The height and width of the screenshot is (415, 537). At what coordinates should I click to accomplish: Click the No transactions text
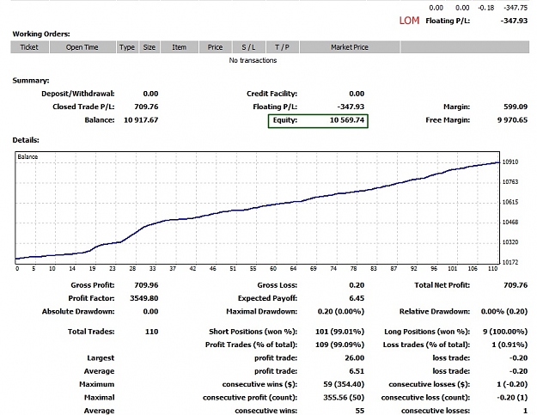pyautogui.click(x=253, y=60)
